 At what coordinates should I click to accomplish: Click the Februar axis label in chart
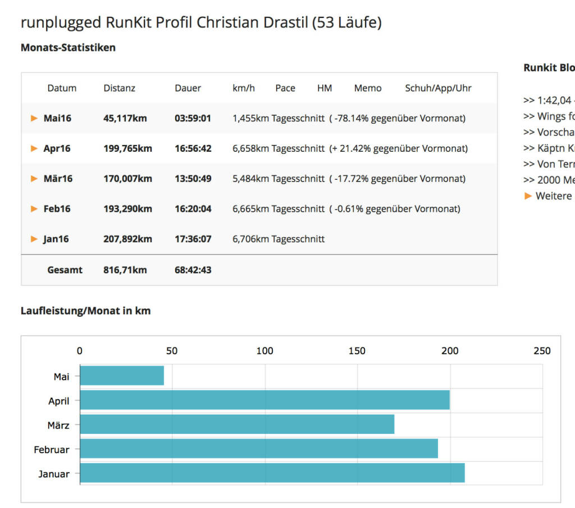[51, 450]
